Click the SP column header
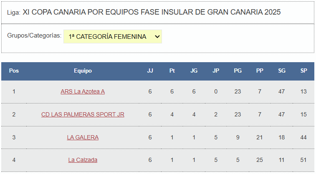The height and width of the screenshot is (174, 316). pyautogui.click(x=303, y=71)
